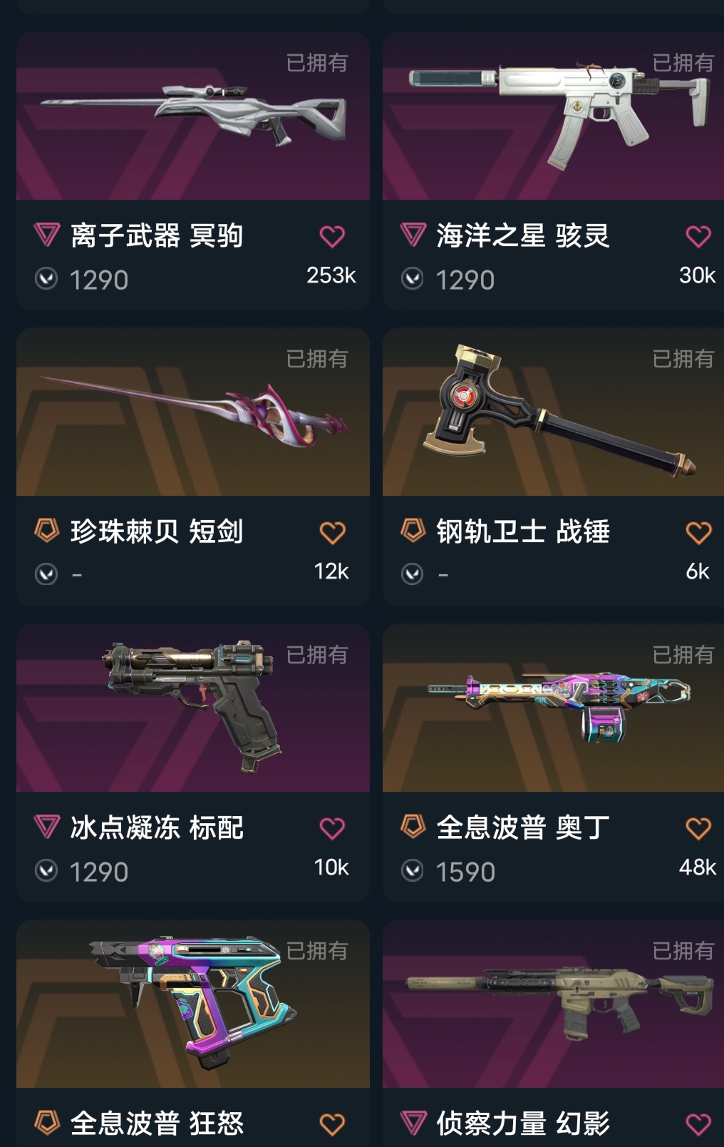The height and width of the screenshot is (1147, 724).
Task: Click the 全息波普 狂怒 heart icon
Action: [332, 1124]
